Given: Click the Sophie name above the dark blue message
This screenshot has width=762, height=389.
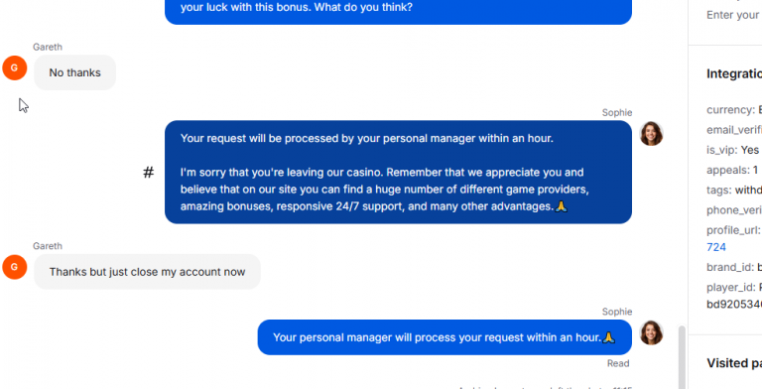Looking at the screenshot, I should coord(617,113).
